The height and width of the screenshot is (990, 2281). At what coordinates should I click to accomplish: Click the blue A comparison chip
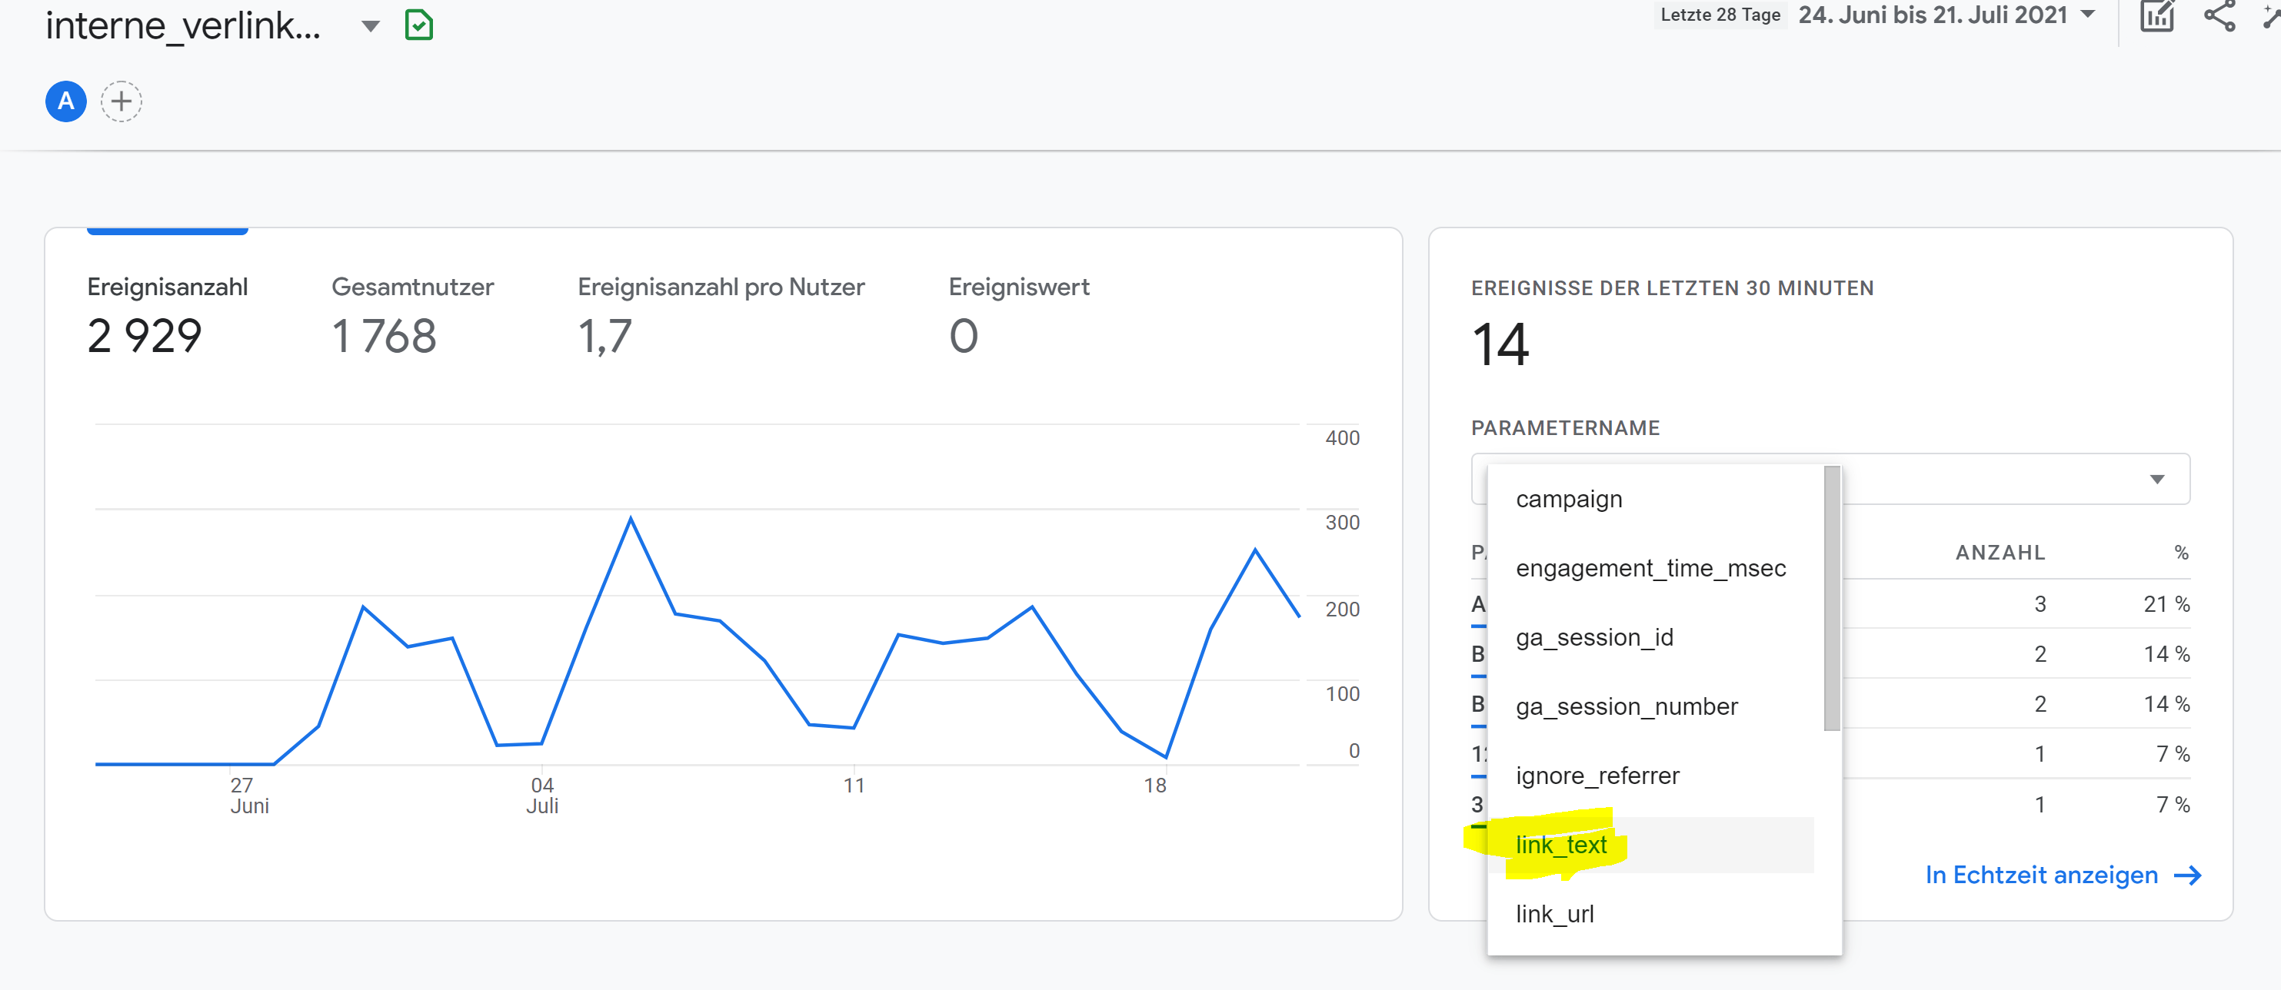click(65, 101)
